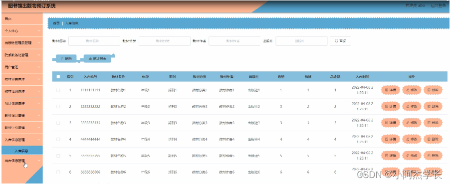Open 详情 for row 4444444444
Image resolution: width=450 pixels, height=184 pixels.
(391, 139)
